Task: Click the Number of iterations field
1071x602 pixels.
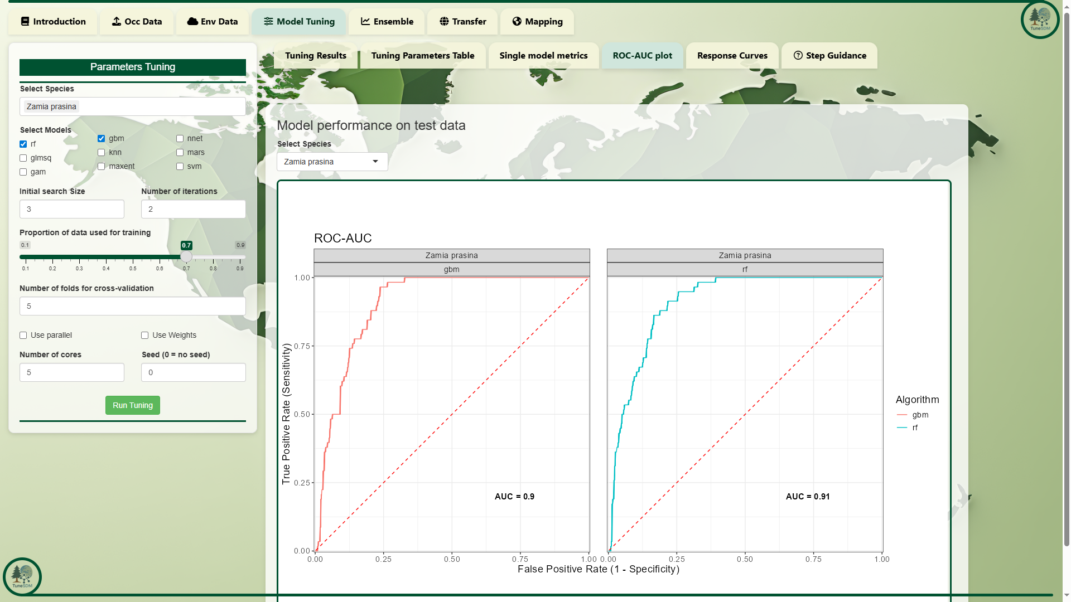Action: tap(193, 210)
